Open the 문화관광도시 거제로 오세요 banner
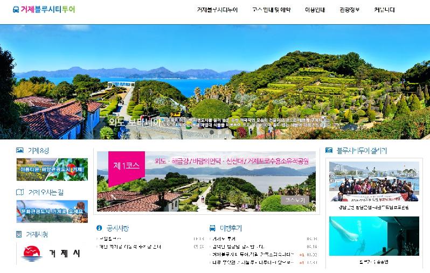430x273 pixels. [52, 211]
